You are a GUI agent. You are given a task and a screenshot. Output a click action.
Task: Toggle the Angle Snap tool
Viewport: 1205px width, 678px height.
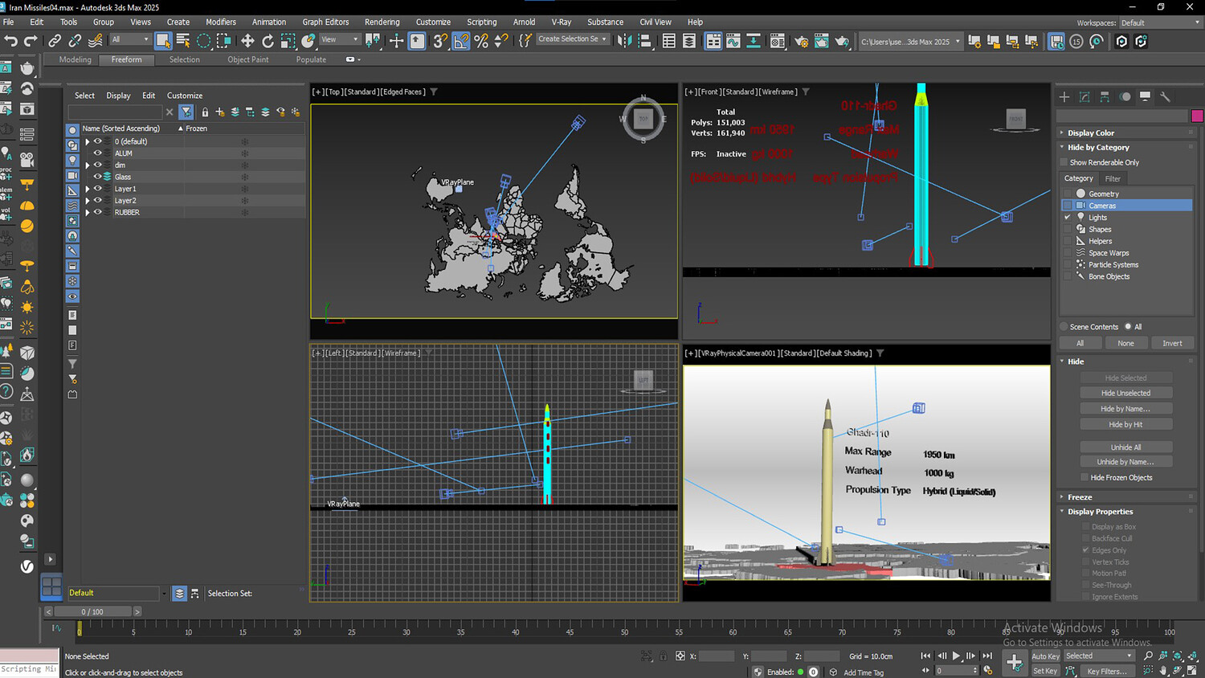pos(460,41)
